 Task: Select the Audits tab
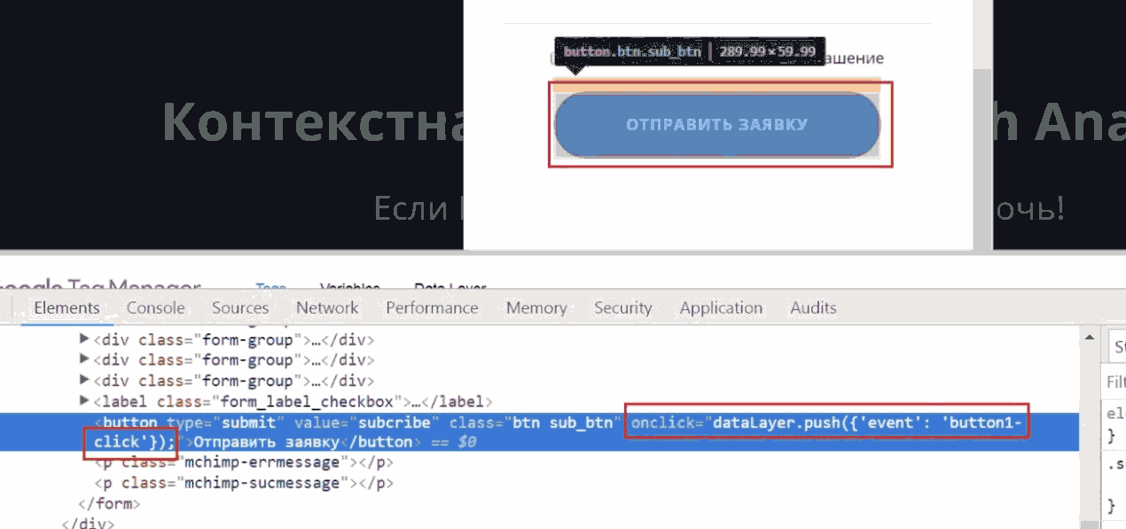pyautogui.click(x=813, y=308)
